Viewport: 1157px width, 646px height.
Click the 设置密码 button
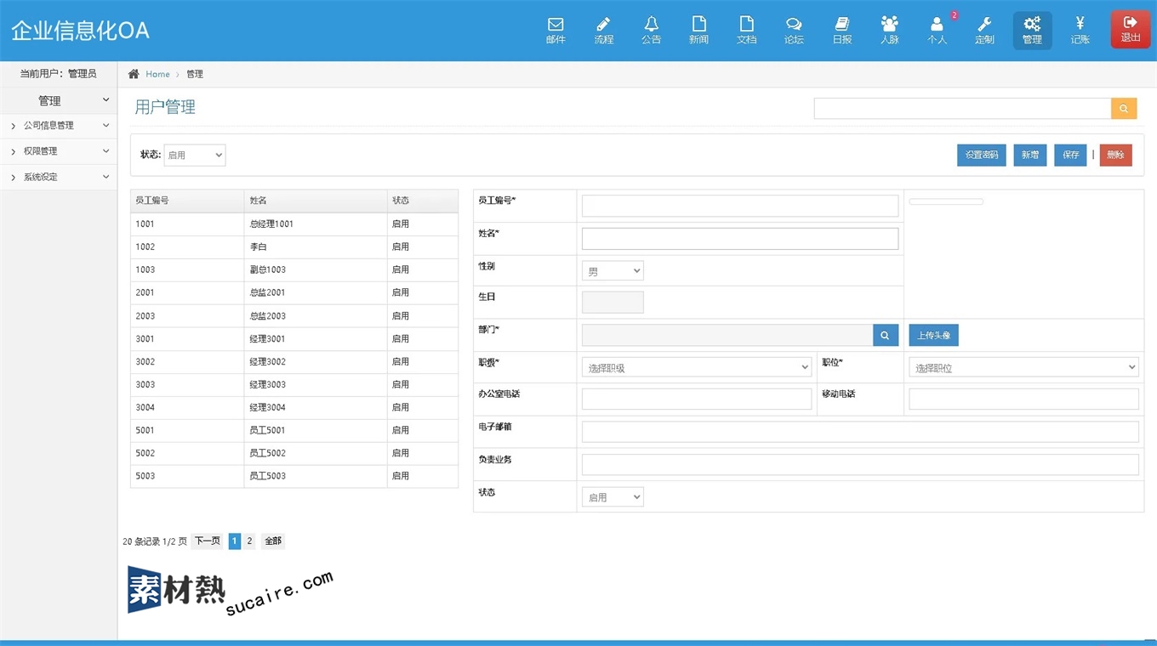click(x=981, y=155)
